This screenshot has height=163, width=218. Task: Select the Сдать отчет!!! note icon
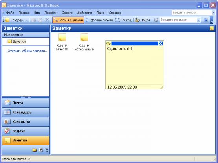[x=62, y=42]
